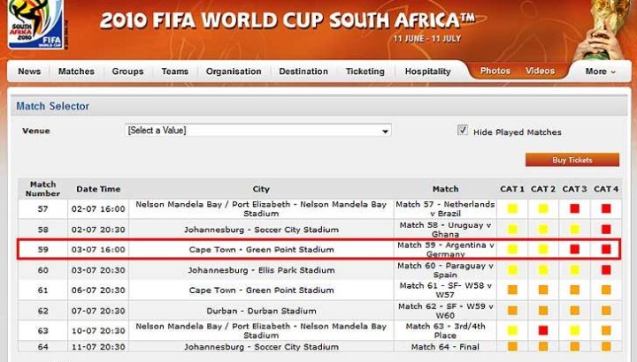
Task: Select CAT 4 orange swatch for Match 63
Action: [x=606, y=331]
